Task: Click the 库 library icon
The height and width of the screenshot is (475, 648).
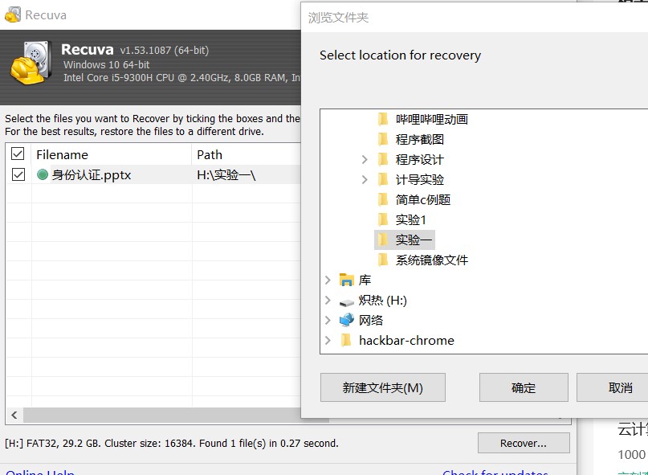Action: click(x=347, y=280)
